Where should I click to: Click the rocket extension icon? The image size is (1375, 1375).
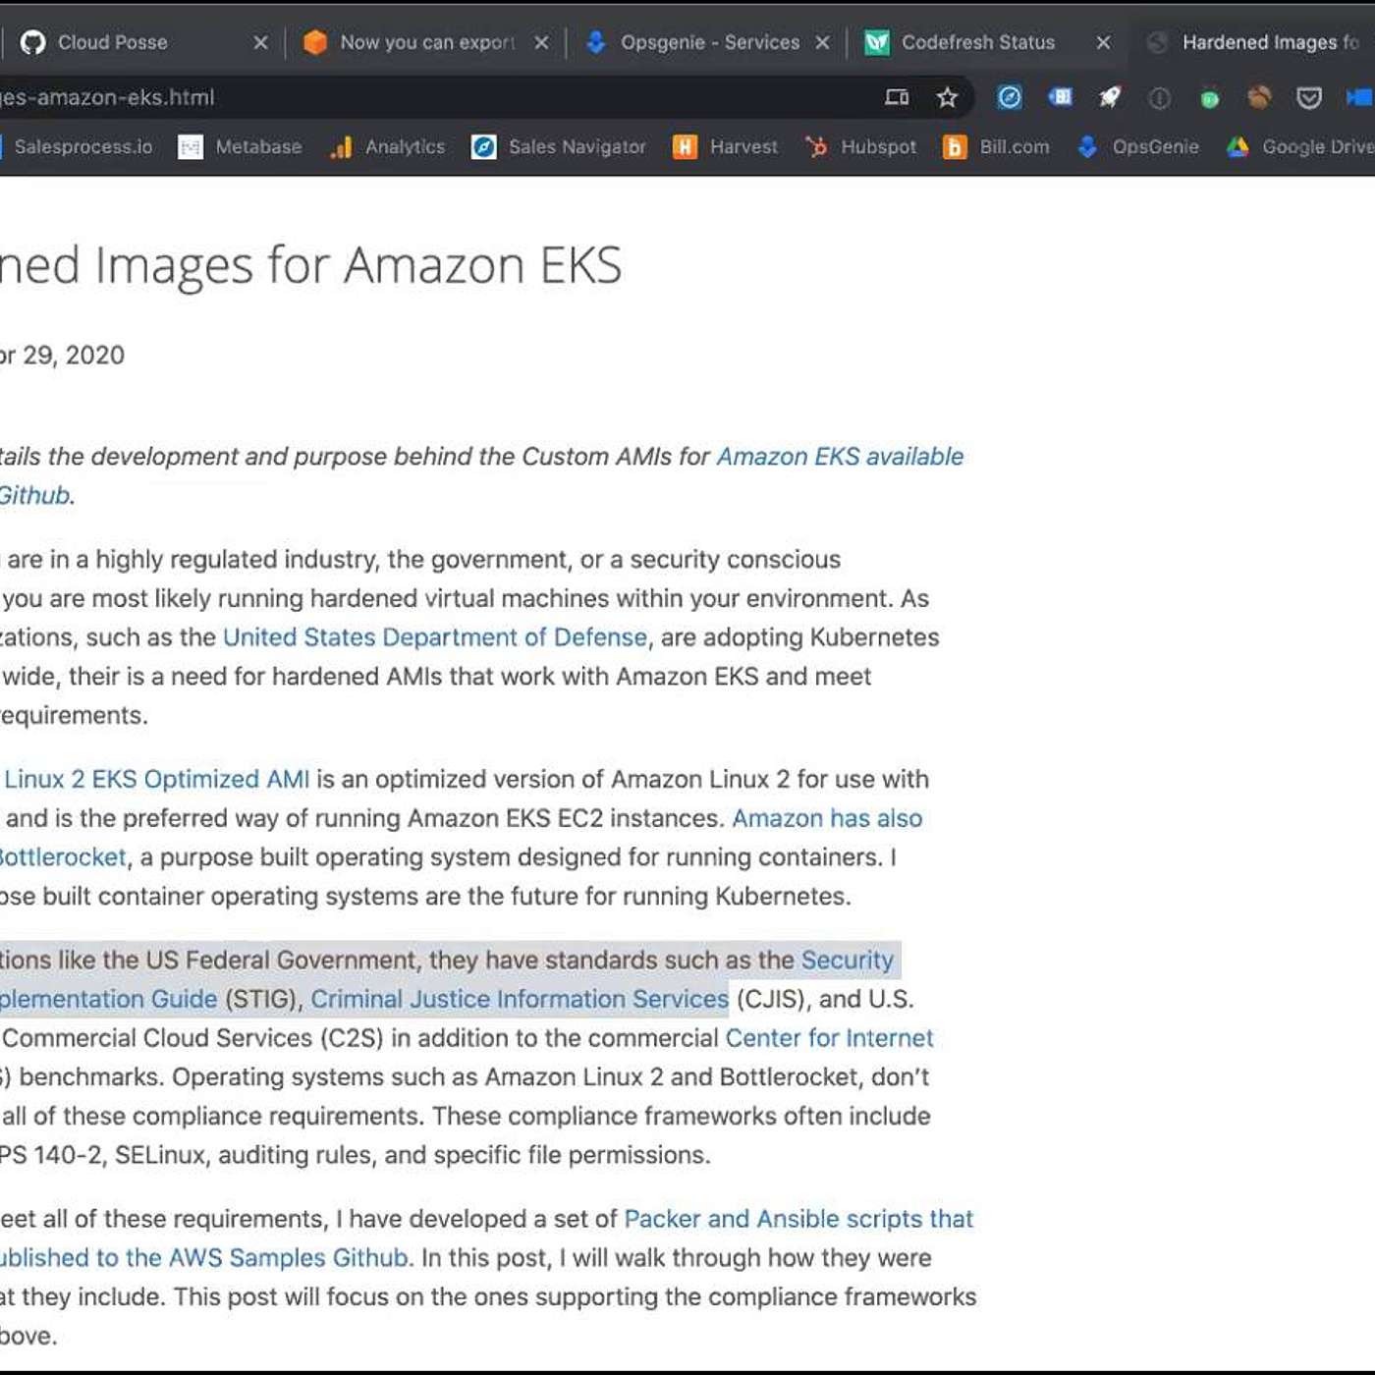pos(1110,97)
